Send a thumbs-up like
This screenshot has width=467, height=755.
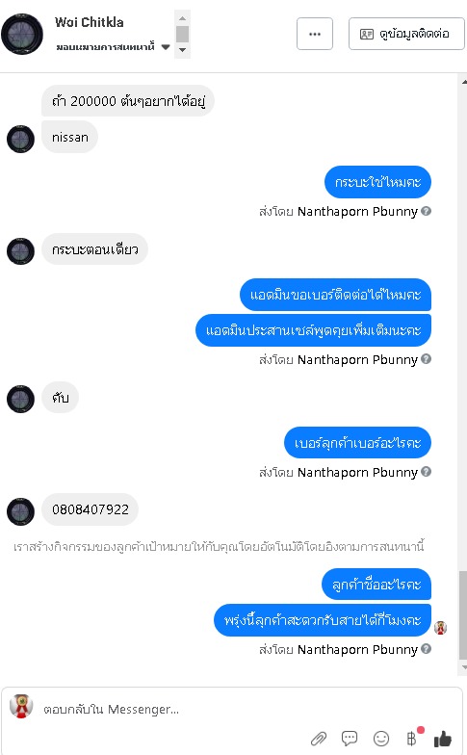(443, 738)
